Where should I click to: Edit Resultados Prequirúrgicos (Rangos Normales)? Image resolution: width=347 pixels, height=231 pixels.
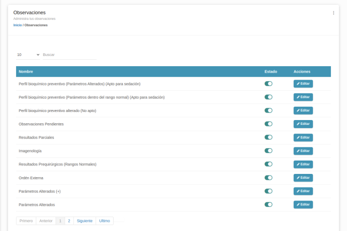[303, 164]
